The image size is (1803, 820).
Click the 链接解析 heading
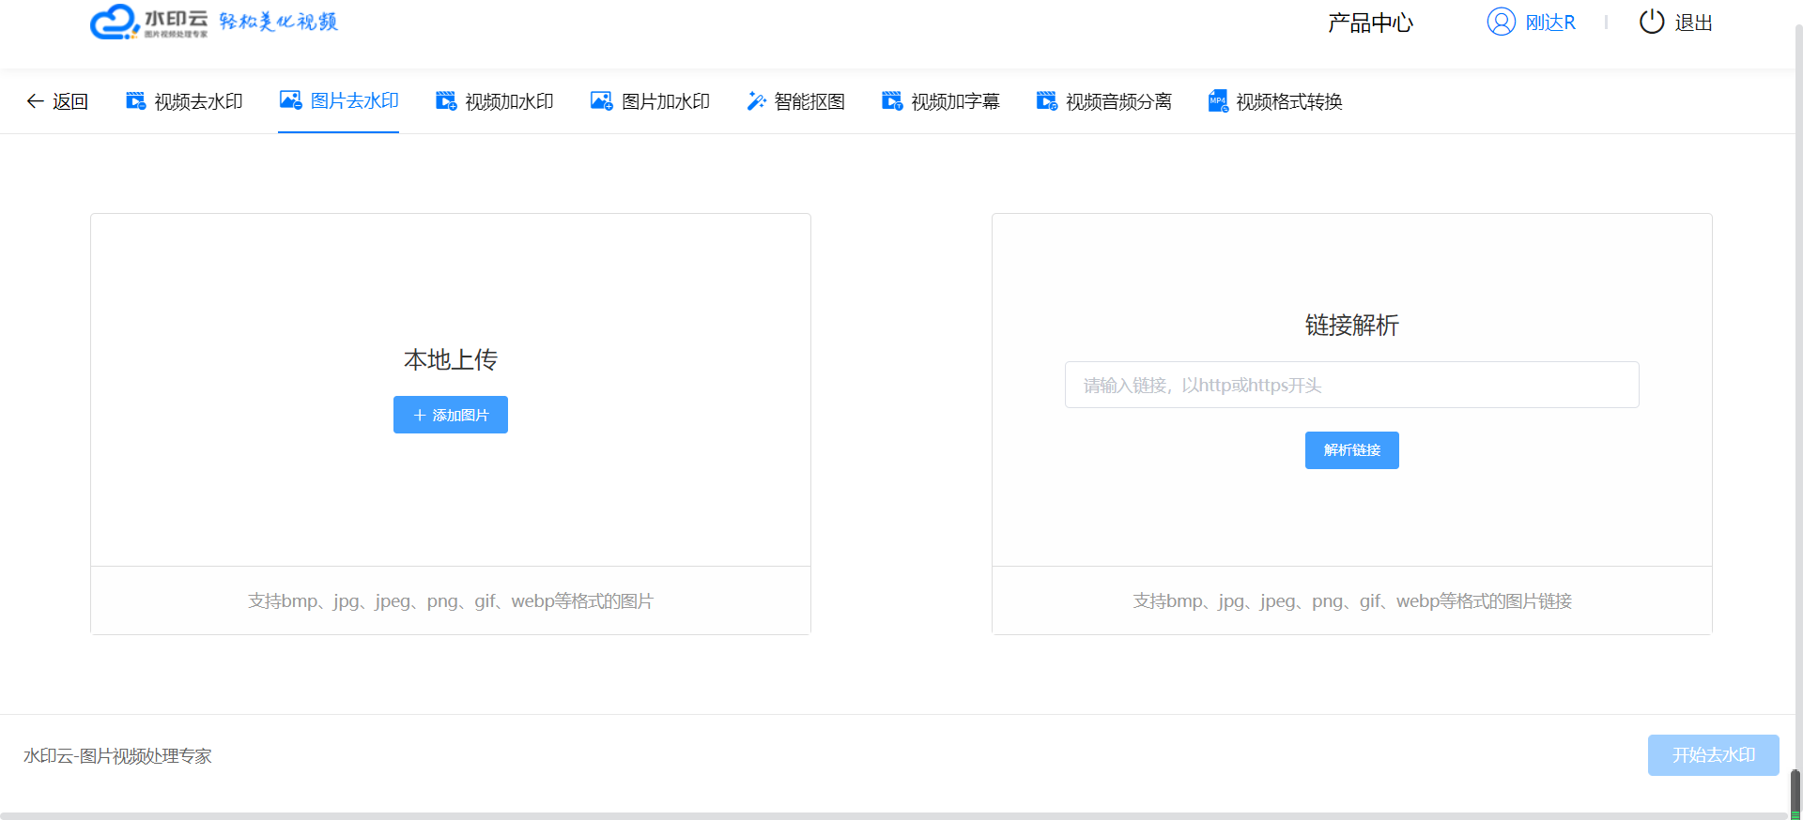click(1352, 325)
